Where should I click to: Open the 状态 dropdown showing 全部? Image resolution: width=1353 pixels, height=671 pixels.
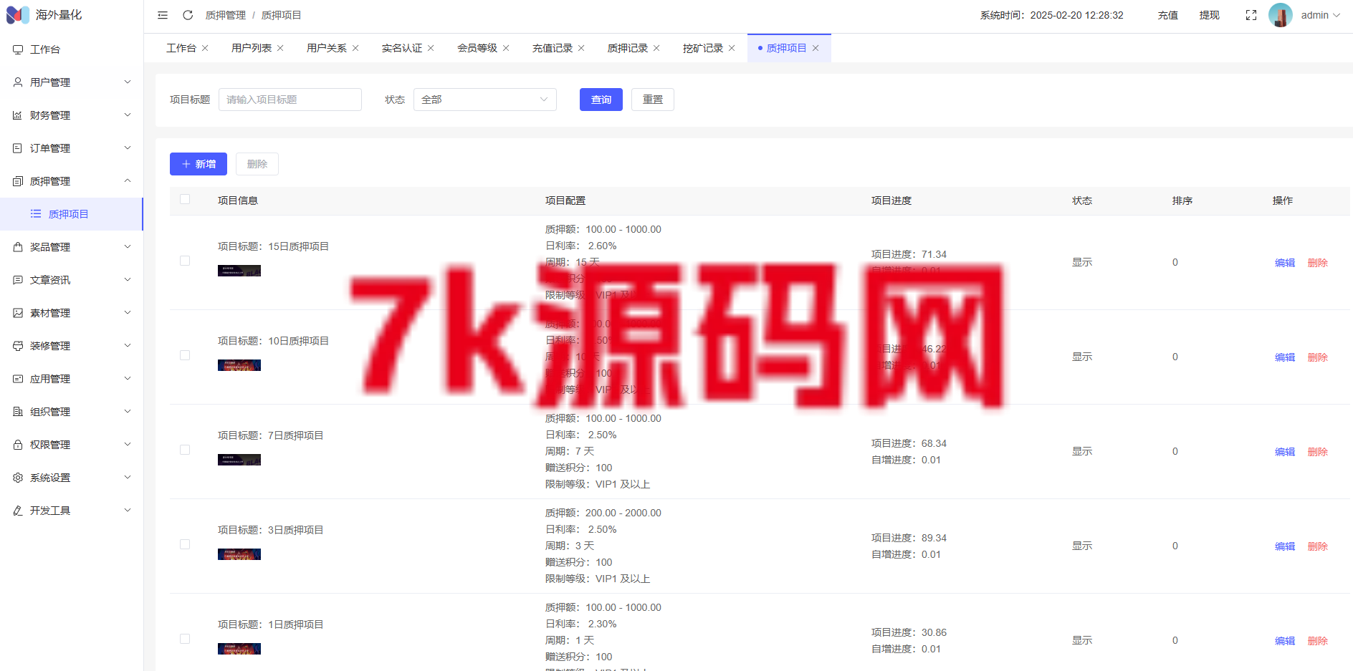[485, 100]
